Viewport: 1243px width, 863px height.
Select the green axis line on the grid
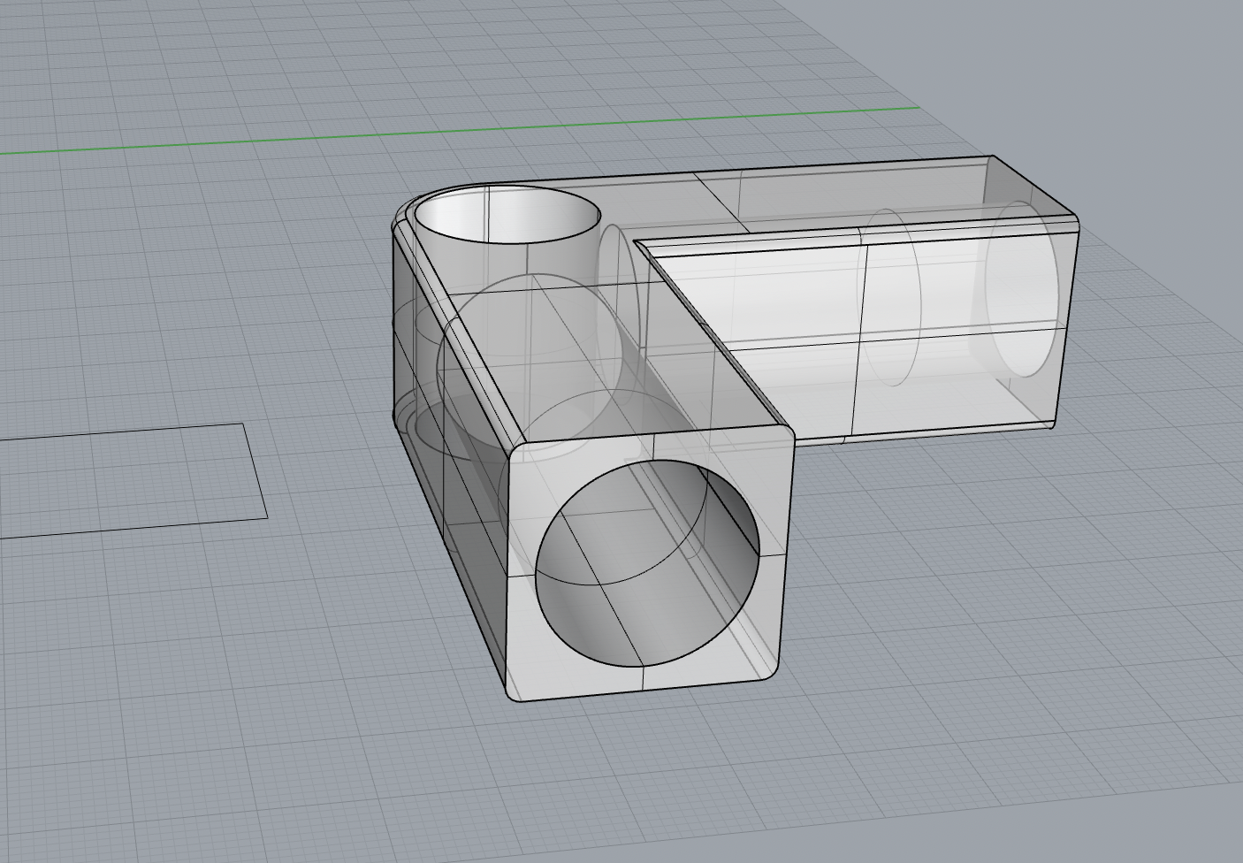pyautogui.click(x=460, y=131)
